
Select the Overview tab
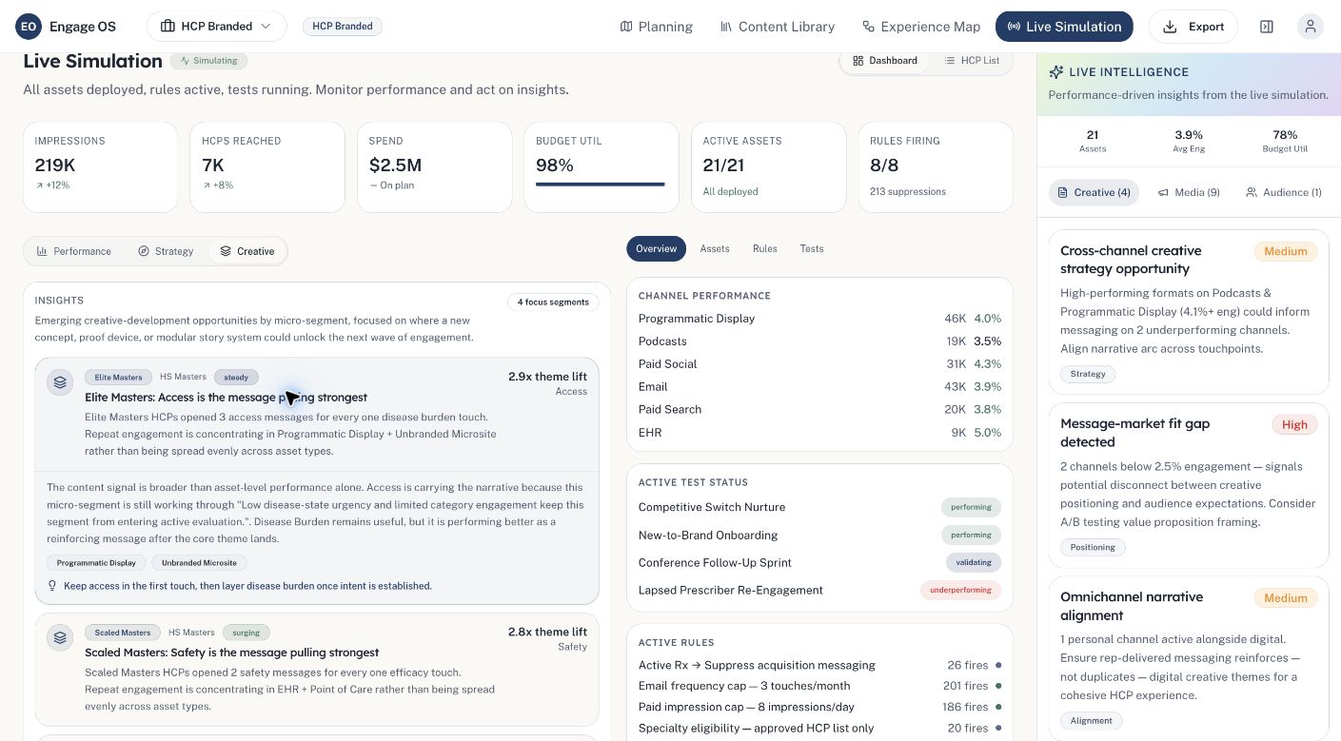click(x=656, y=248)
